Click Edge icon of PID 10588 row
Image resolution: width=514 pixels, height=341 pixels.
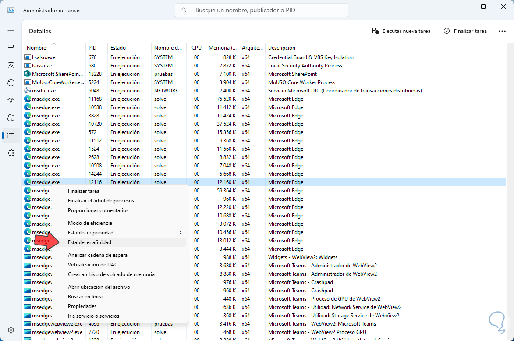point(28,107)
